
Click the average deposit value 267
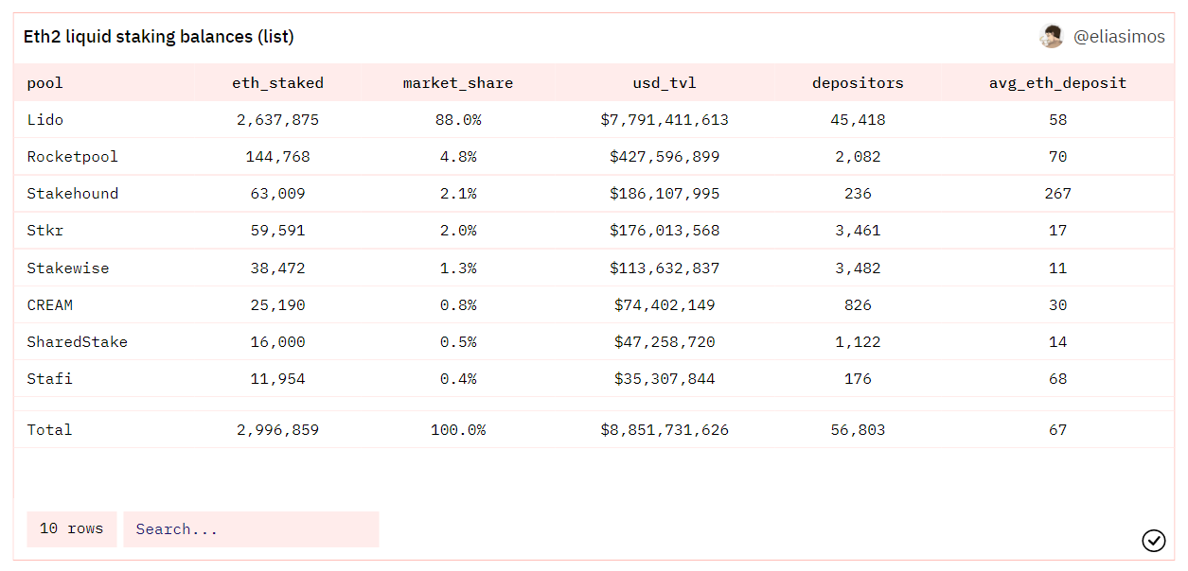(1058, 194)
